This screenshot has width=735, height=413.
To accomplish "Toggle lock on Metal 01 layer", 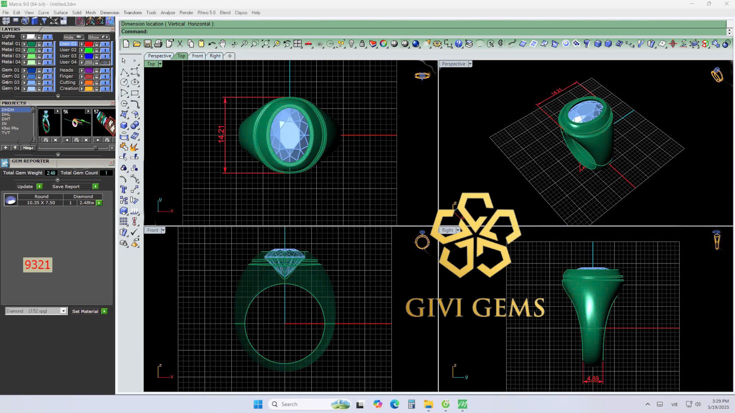I will click(x=39, y=44).
